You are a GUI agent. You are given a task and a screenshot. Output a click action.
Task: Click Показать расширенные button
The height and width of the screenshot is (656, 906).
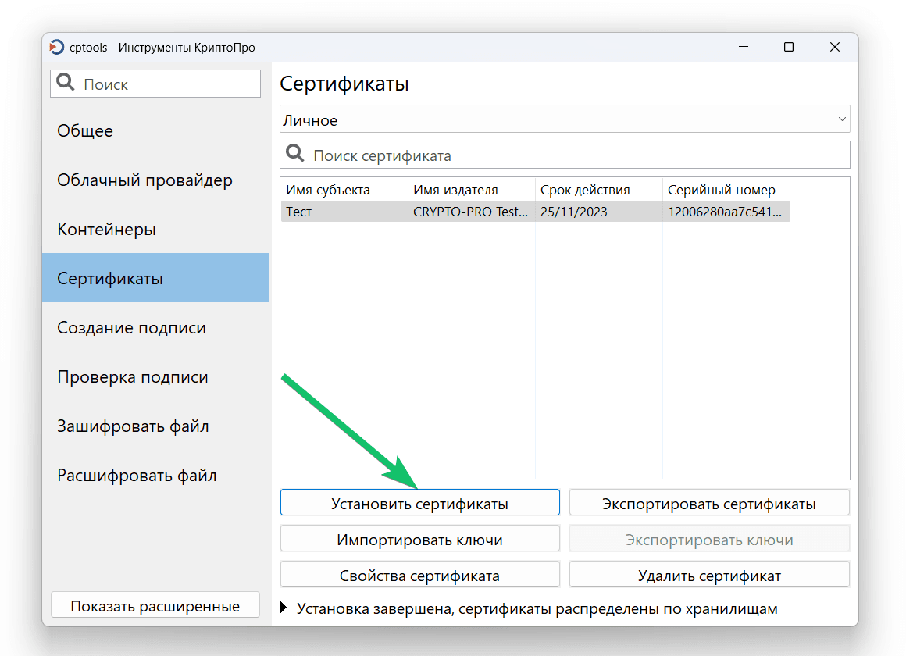point(155,605)
